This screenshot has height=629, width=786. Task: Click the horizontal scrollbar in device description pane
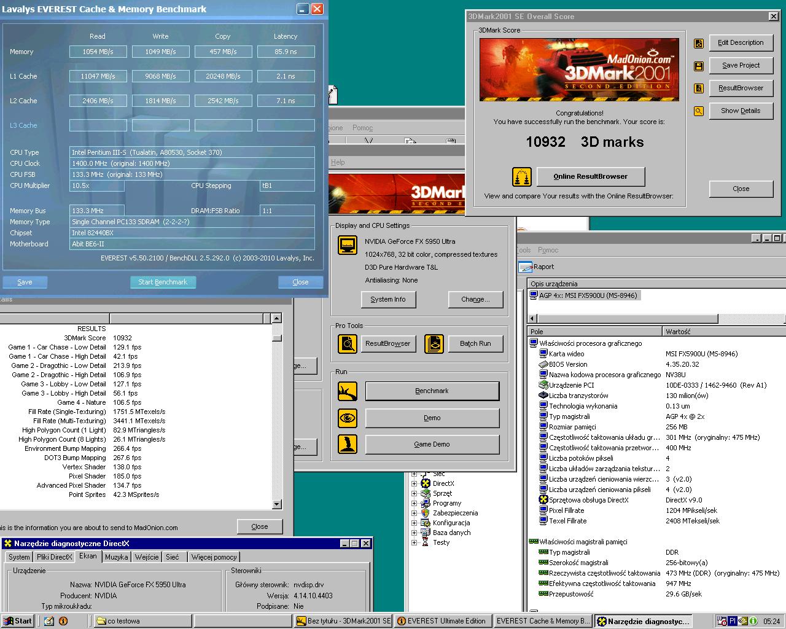click(656, 318)
